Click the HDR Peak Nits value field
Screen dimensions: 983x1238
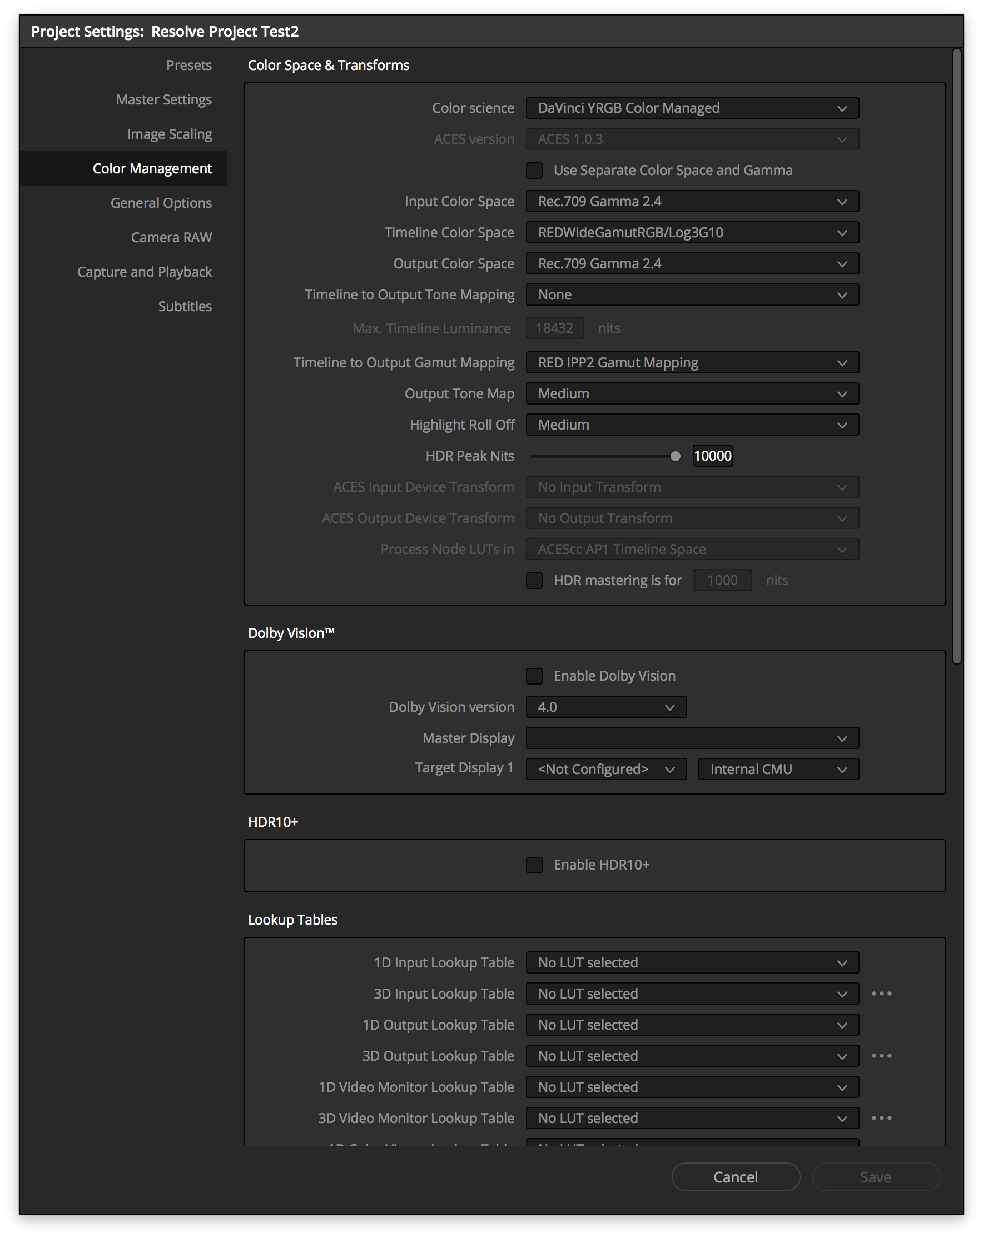712,456
